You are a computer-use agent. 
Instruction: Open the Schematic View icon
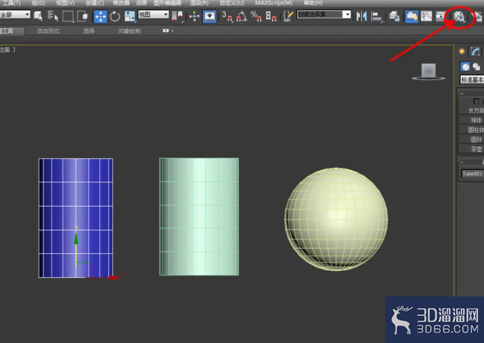tap(441, 16)
